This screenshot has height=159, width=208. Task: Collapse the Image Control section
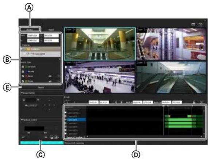[x=22, y=93]
